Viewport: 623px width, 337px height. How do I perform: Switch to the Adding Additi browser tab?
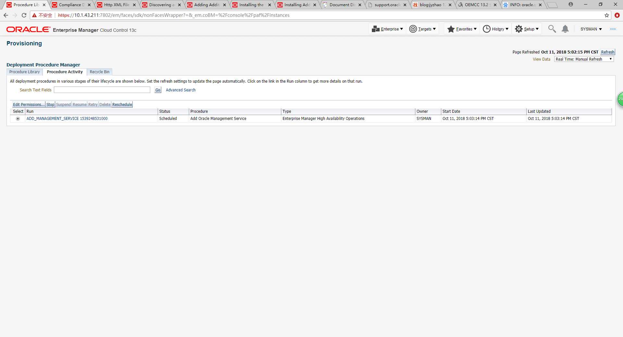point(206,5)
